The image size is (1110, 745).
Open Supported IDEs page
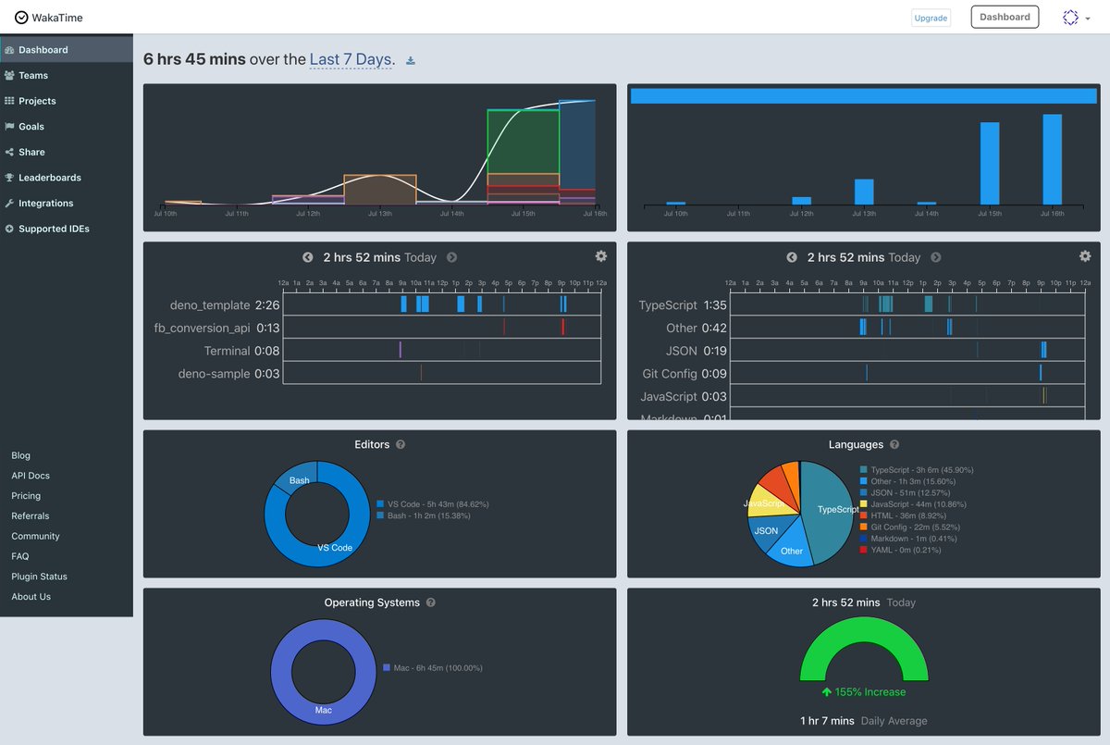(54, 229)
